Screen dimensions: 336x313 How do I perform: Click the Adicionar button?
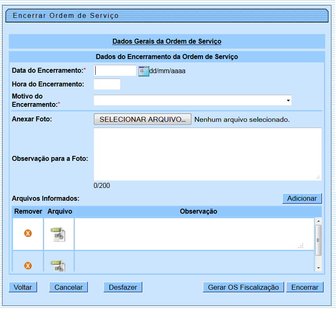302,198
